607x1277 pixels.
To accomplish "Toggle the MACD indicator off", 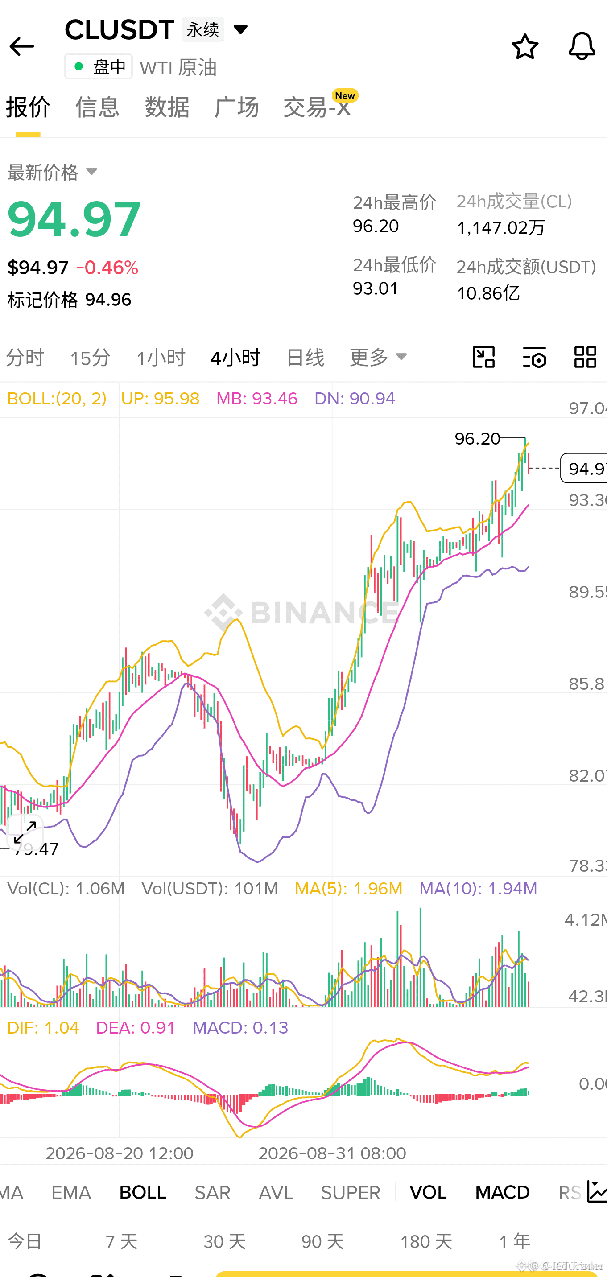I will [x=502, y=1192].
